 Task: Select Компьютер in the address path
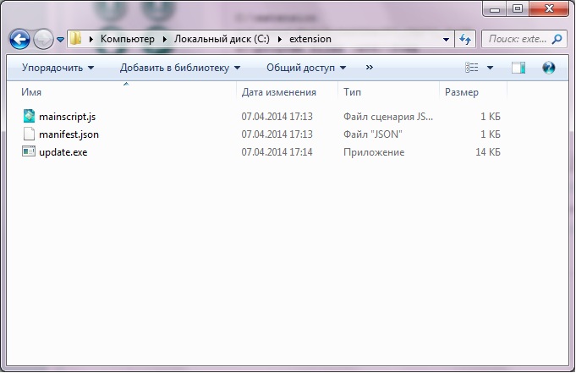[128, 39]
